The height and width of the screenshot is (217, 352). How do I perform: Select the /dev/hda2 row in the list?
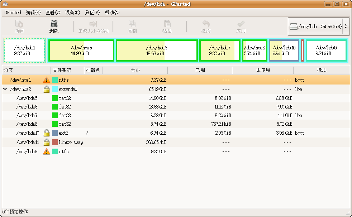tap(176, 89)
